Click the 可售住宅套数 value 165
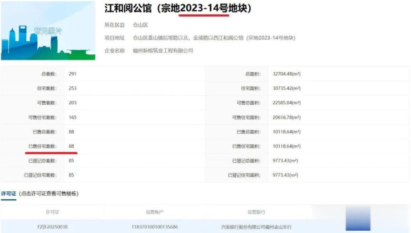The width and height of the screenshot is (411, 233). point(73,117)
